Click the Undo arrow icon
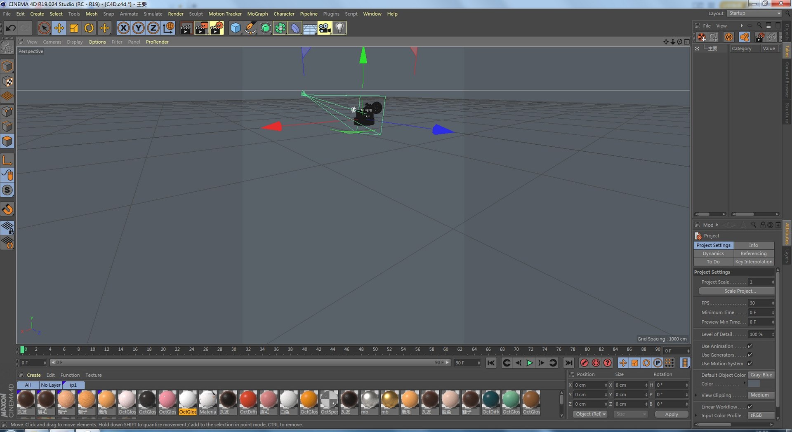792x432 pixels. [11, 28]
